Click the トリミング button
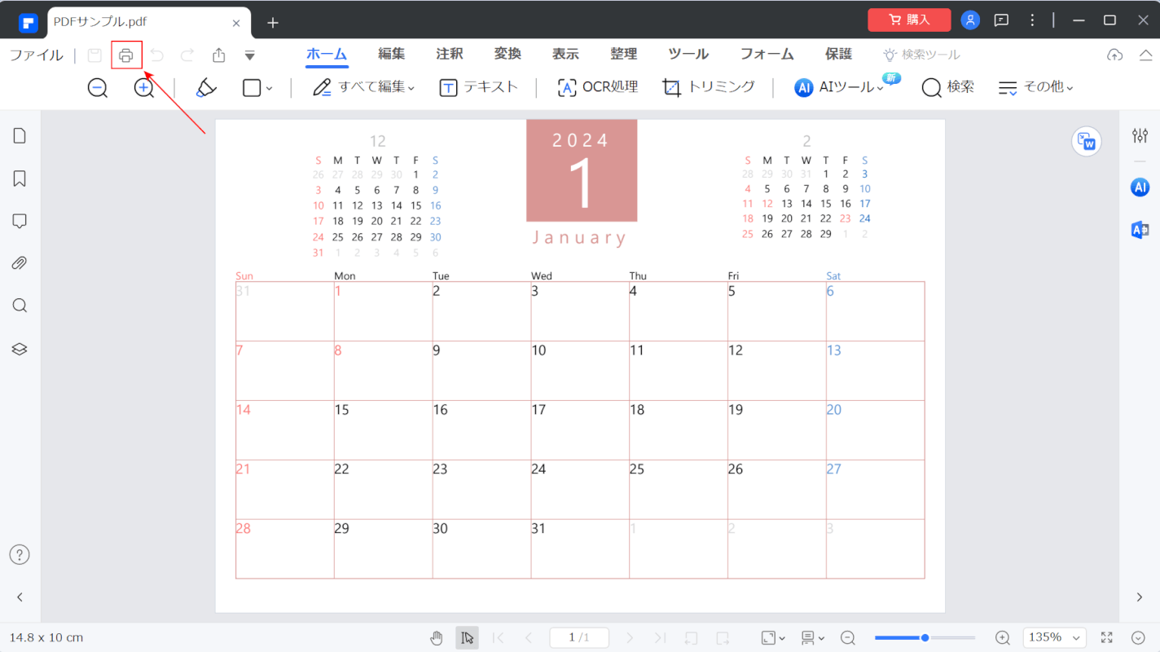 pyautogui.click(x=709, y=87)
